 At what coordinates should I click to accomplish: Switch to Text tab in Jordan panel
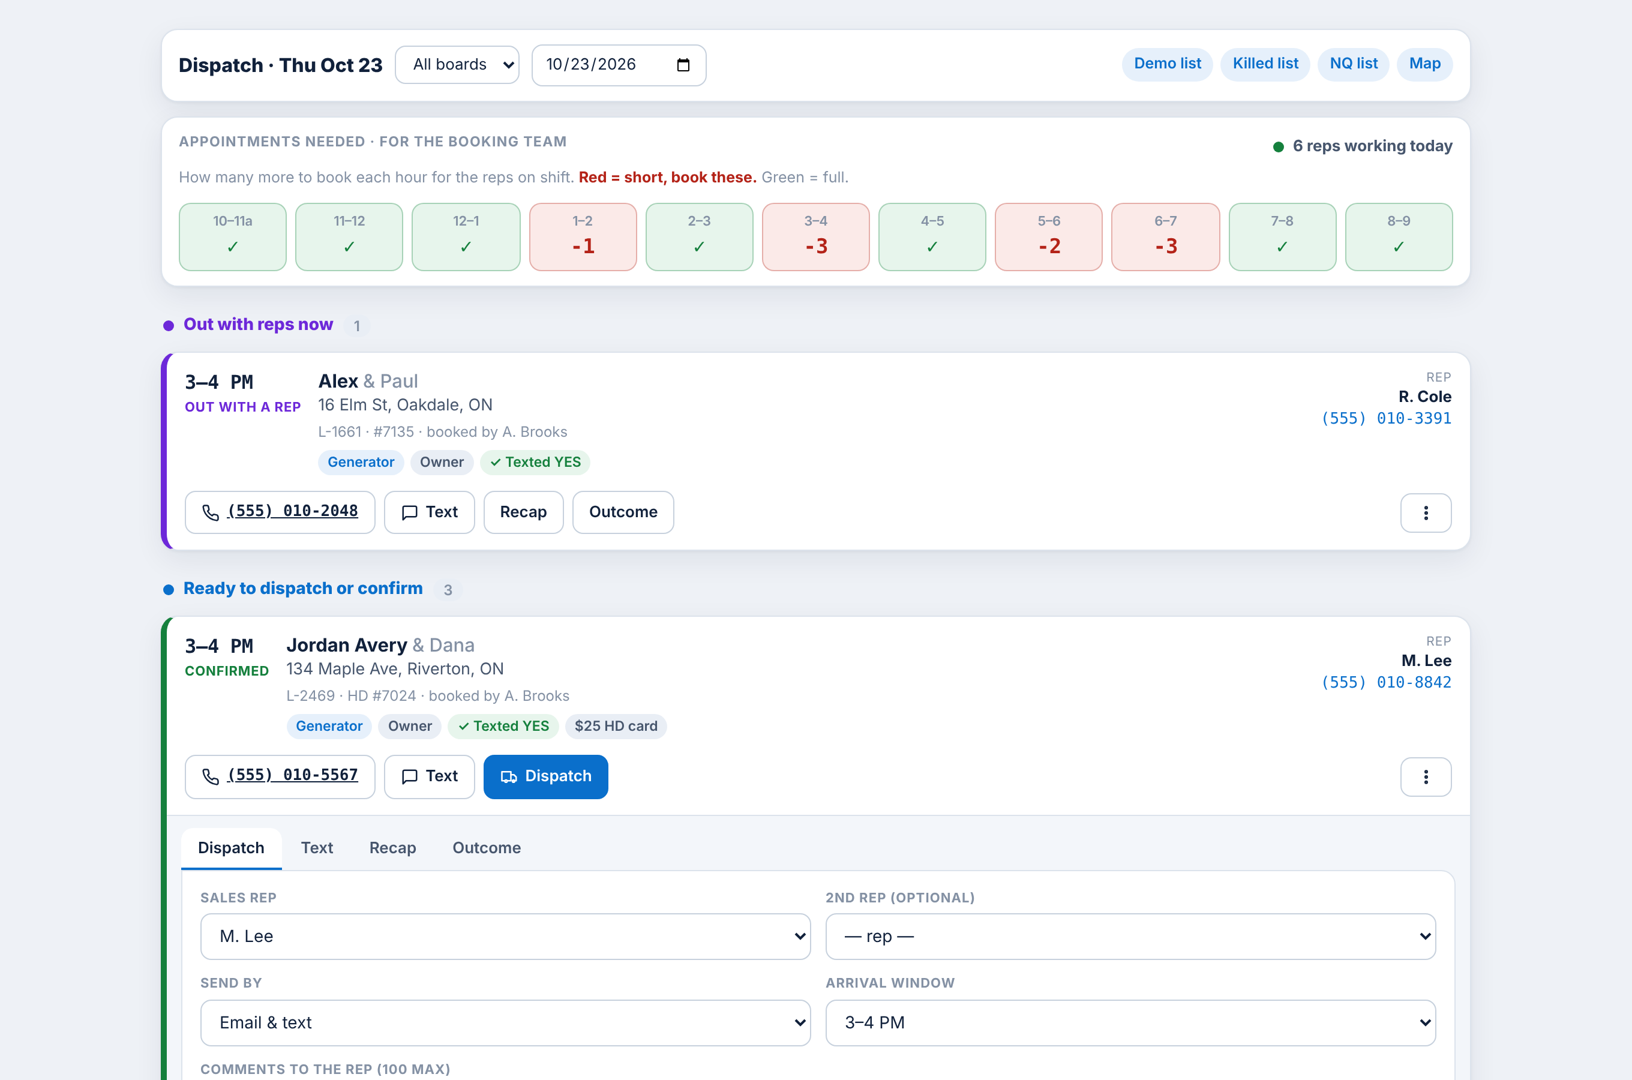pos(317,848)
